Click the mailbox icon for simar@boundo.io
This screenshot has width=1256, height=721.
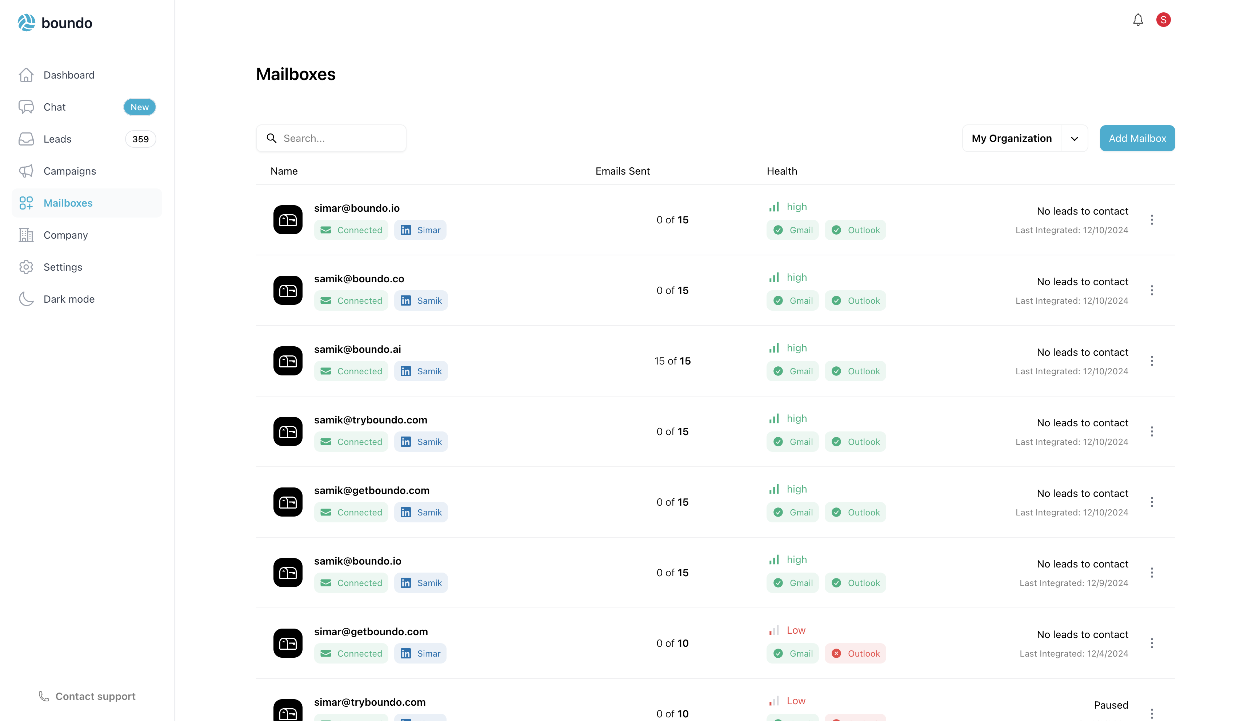point(288,219)
